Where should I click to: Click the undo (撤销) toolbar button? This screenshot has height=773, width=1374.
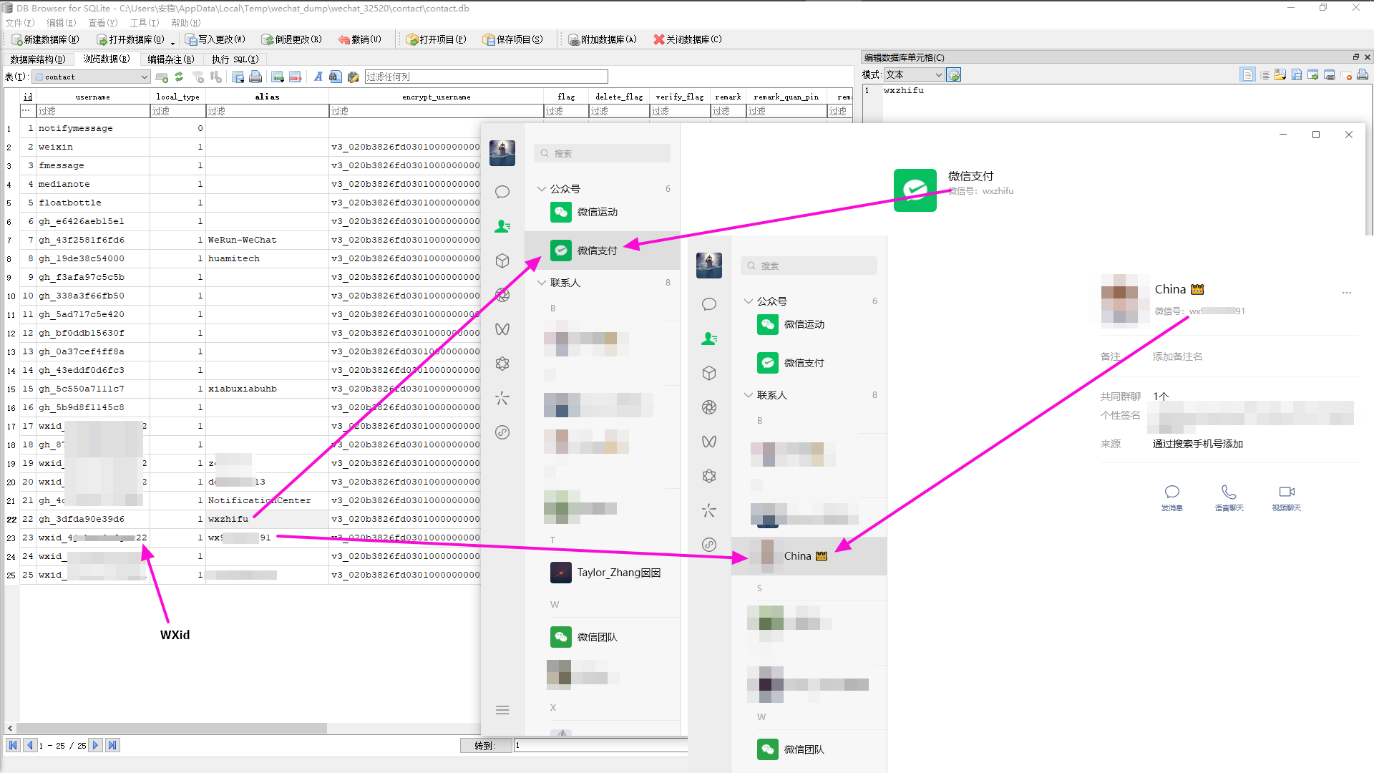360,39
